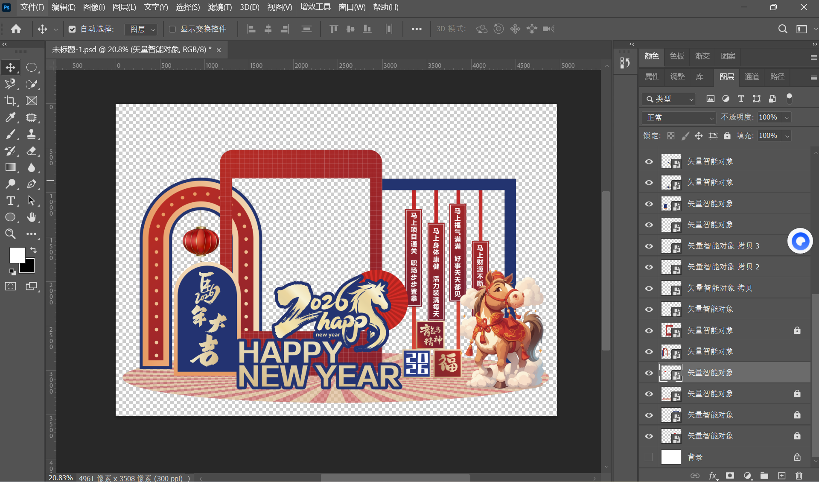
Task: Add a layer mask using the mask icon
Action: [x=730, y=476]
